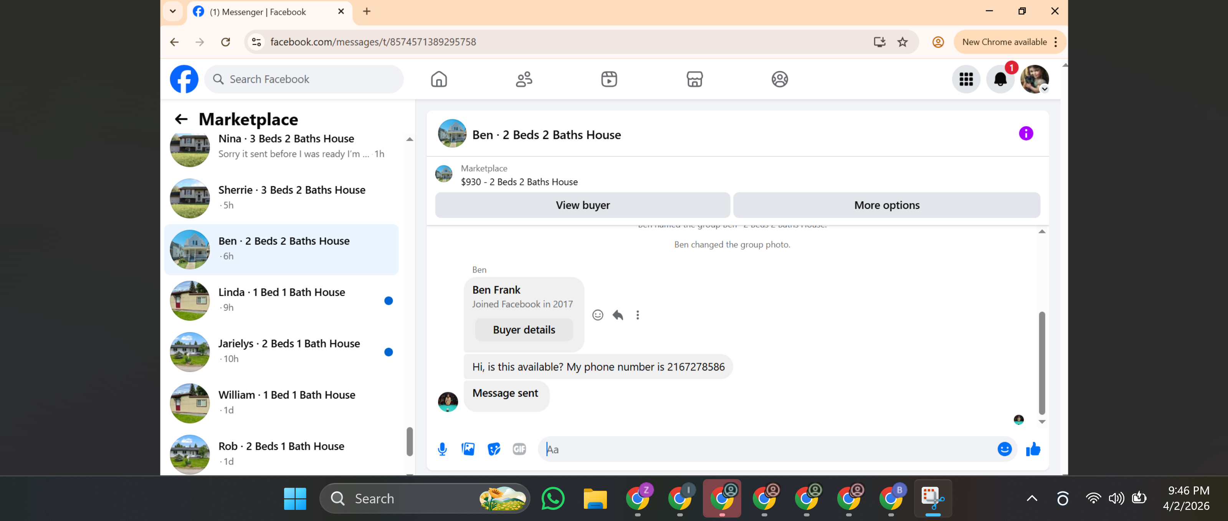Open Sherrie 3 Beds 2 Baths conversation

point(281,198)
